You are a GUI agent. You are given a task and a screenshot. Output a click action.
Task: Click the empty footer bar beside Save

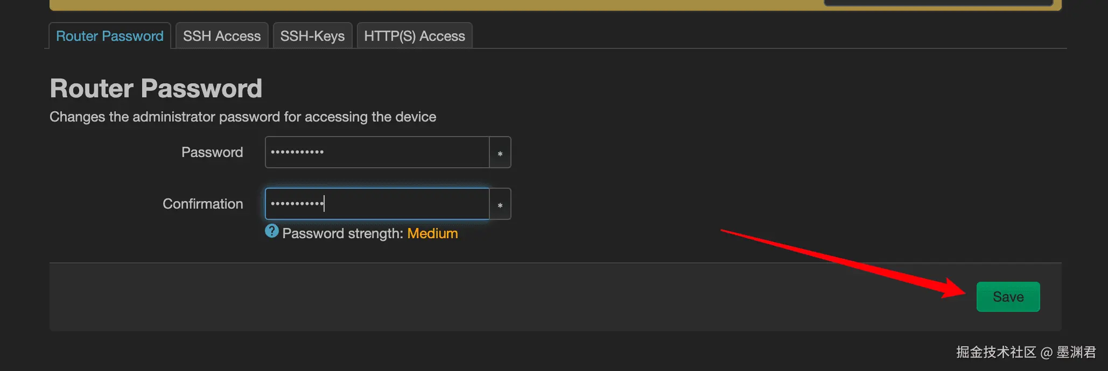[485, 297]
